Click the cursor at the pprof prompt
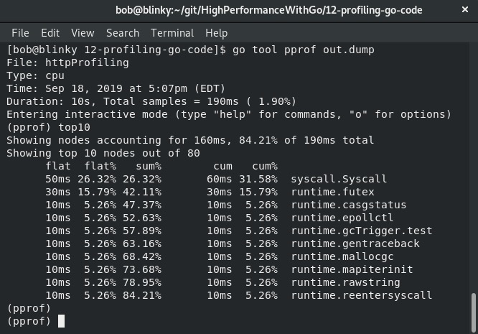The image size is (478, 334). 61,321
